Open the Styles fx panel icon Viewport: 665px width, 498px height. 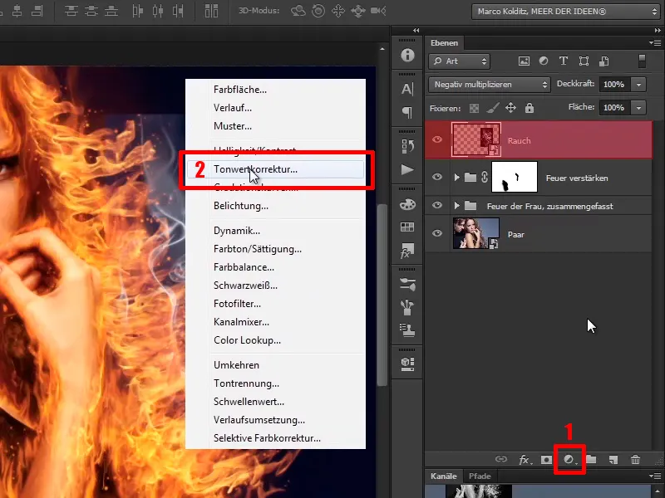(x=407, y=251)
